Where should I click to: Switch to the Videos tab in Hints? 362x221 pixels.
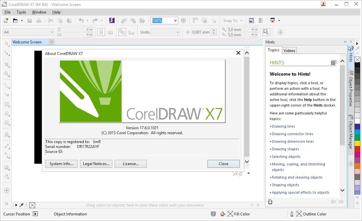click(x=289, y=50)
